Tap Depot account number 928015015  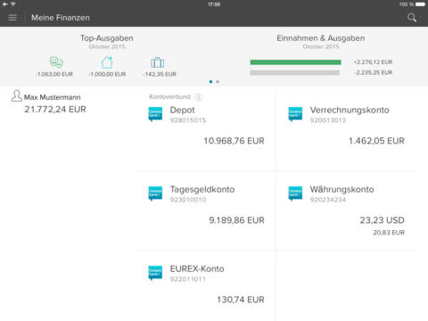coord(188,120)
